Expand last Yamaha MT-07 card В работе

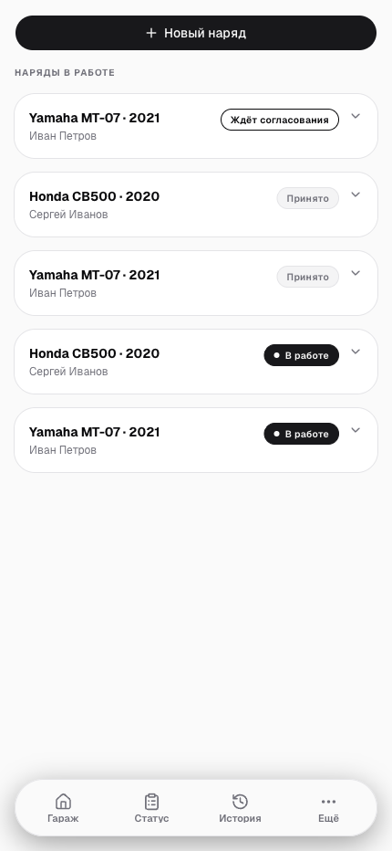pos(356,430)
